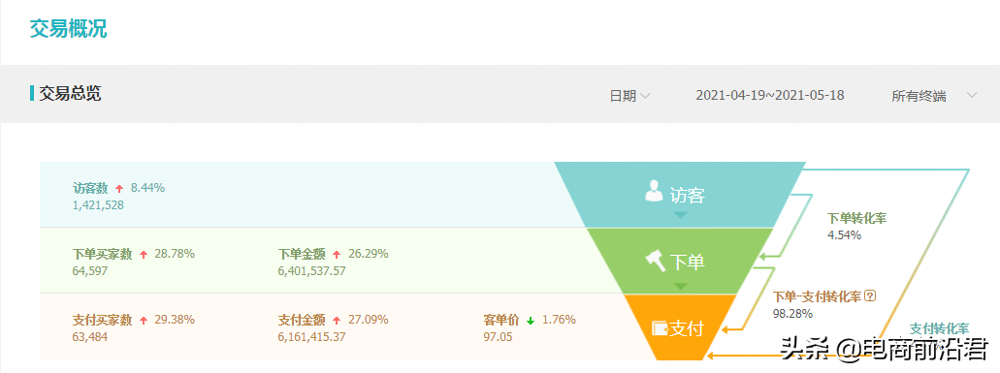Click the 下单买家数 value 64,597
Viewport: 1000px width, 373px height.
(x=90, y=271)
